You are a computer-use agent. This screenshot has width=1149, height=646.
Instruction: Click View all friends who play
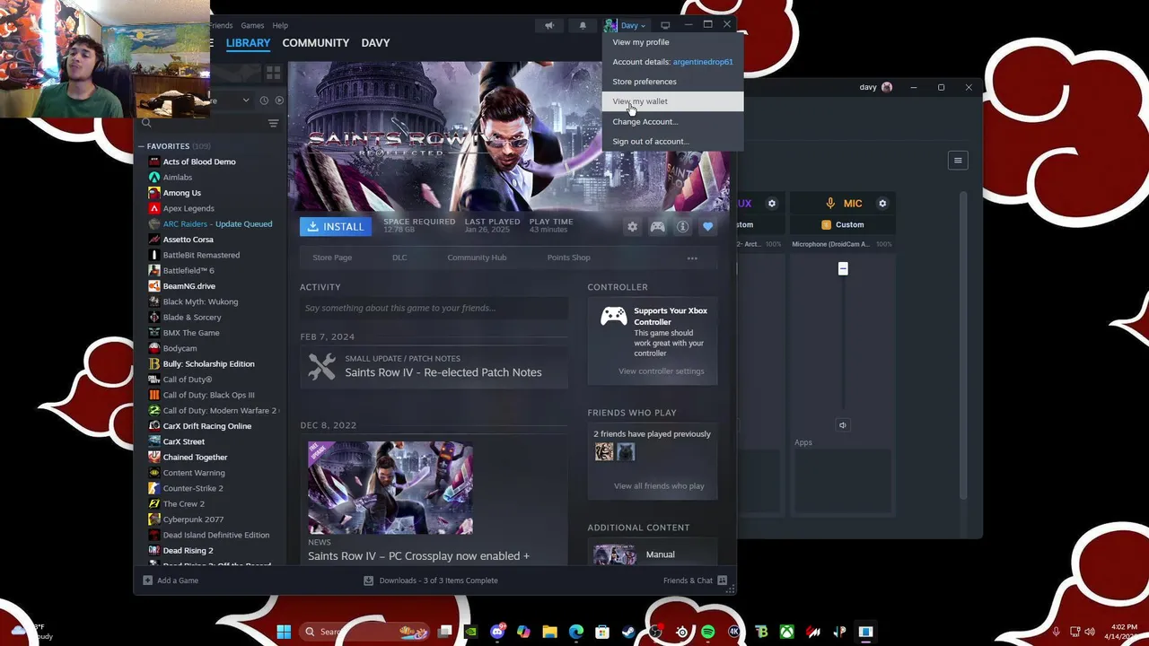click(659, 486)
